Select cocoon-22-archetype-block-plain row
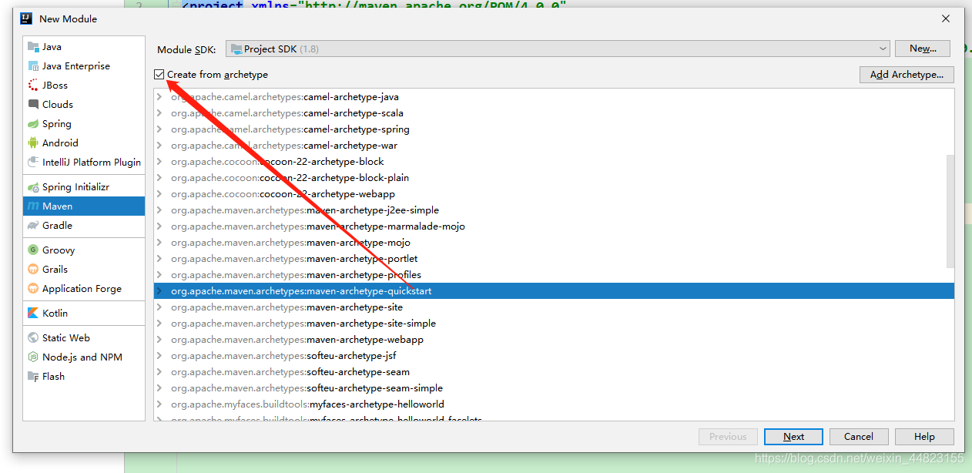This screenshot has height=473, width=972. click(555, 178)
